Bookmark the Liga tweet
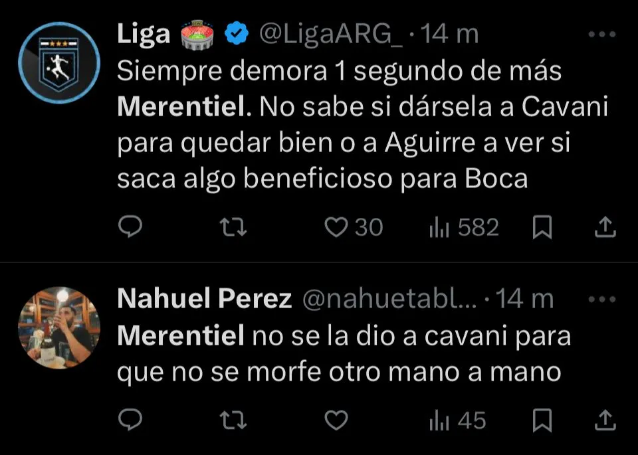This screenshot has width=638, height=455. [543, 228]
